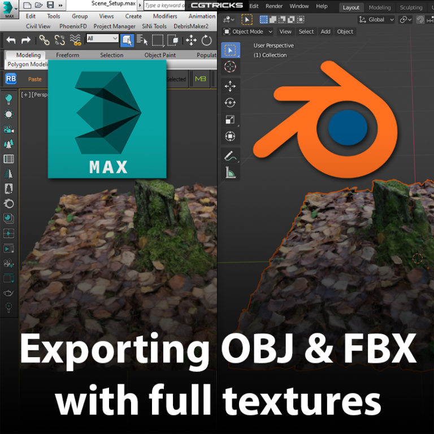Select Blender's Rotate tool
This screenshot has height=434, width=434.
[x=230, y=103]
